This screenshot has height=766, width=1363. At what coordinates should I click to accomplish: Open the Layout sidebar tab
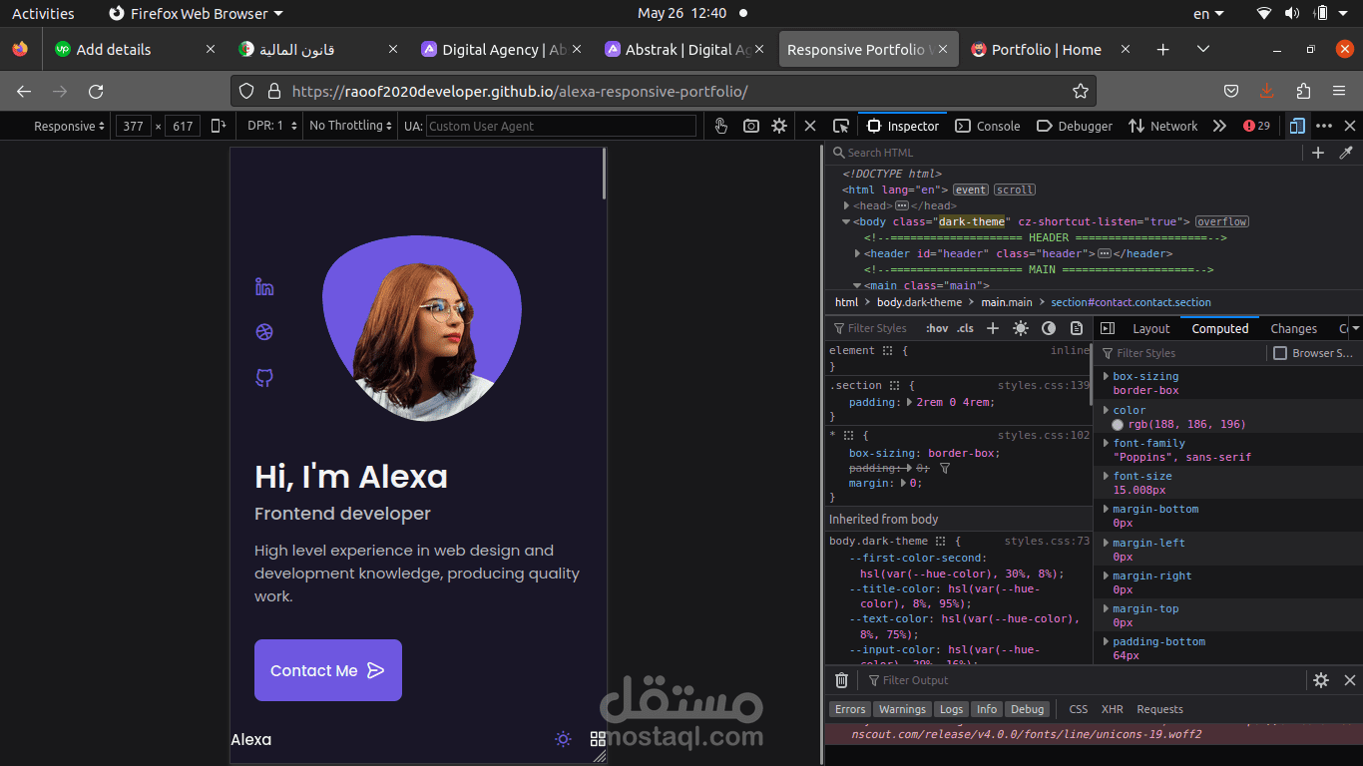[x=1150, y=328]
